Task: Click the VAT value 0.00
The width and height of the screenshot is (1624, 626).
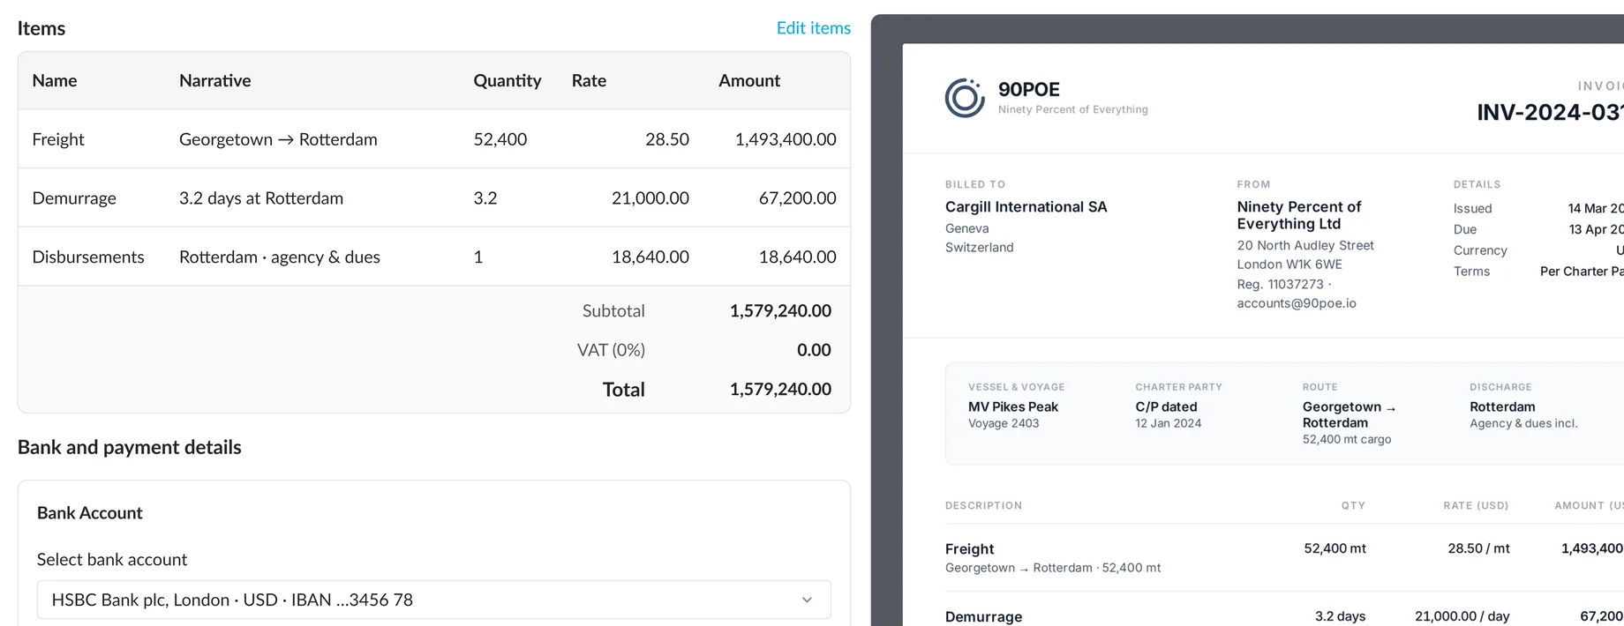Action: pyautogui.click(x=814, y=350)
